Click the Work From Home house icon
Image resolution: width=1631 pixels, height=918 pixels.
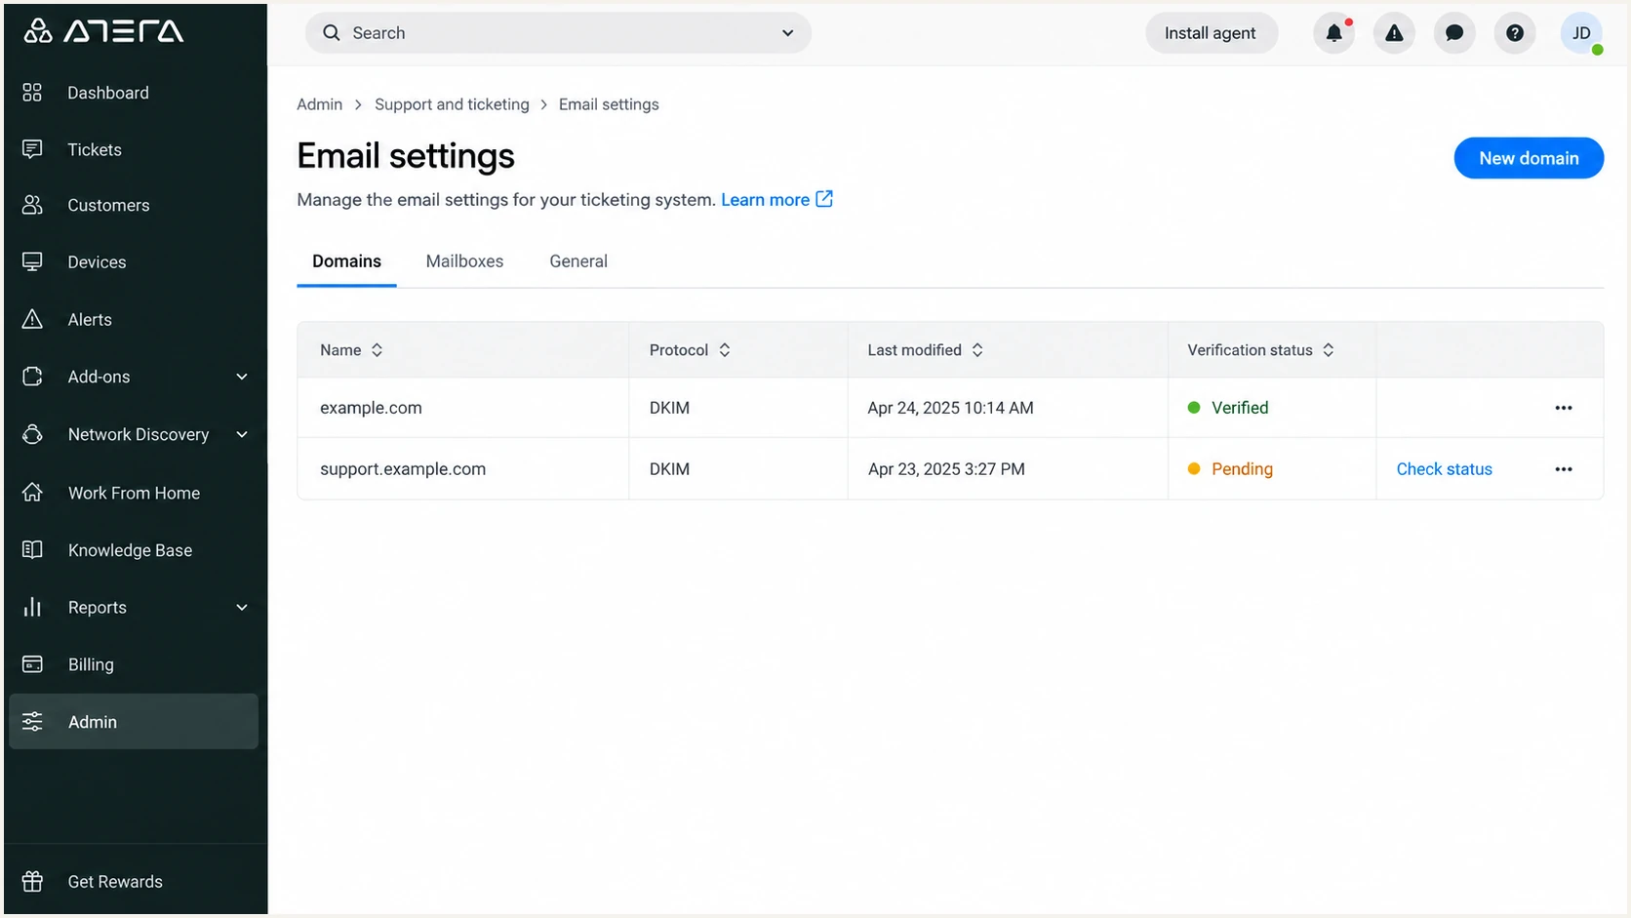pos(32,493)
